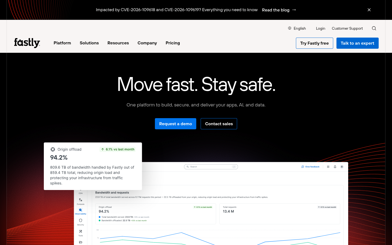
Task: Click Try Fastly free button
Action: (314, 43)
